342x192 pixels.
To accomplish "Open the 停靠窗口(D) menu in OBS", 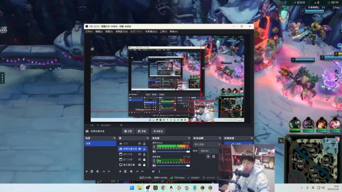I will [121, 32].
